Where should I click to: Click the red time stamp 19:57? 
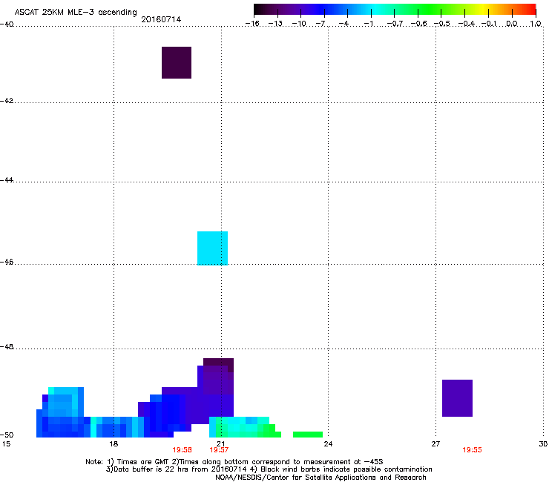219,450
